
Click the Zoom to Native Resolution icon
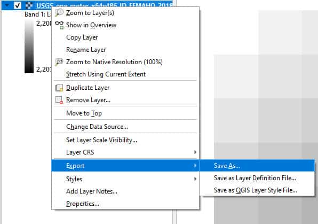(59, 62)
